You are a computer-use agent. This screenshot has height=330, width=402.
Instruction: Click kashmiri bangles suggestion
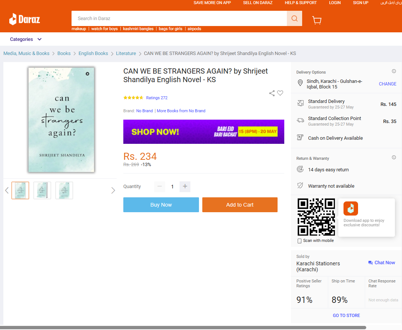138,29
